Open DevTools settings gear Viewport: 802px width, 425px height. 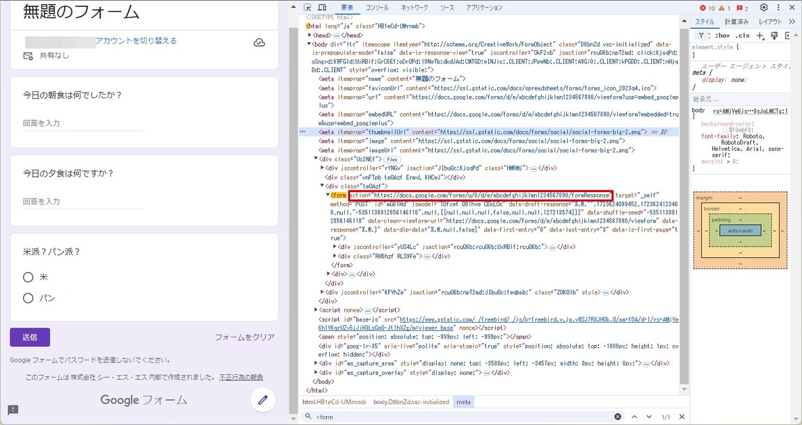[764, 8]
